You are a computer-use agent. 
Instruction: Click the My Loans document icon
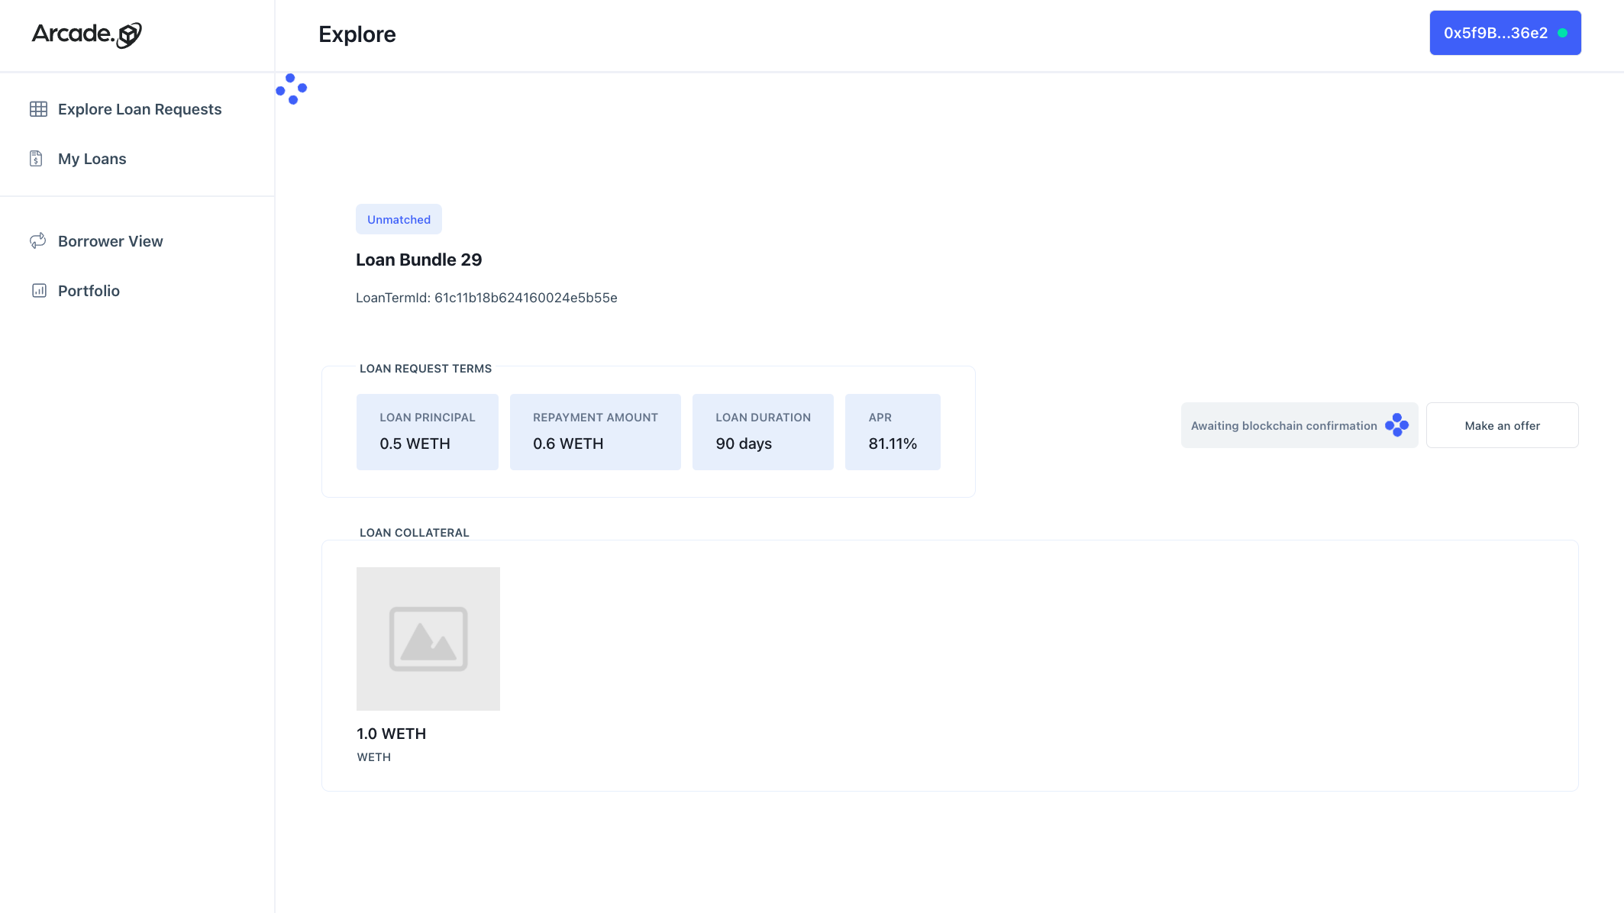click(36, 159)
